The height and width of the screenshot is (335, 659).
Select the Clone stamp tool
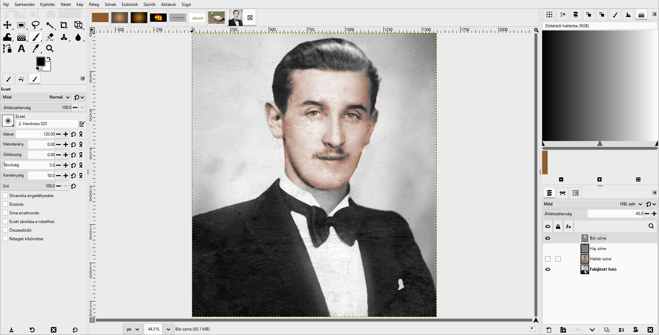[64, 37]
